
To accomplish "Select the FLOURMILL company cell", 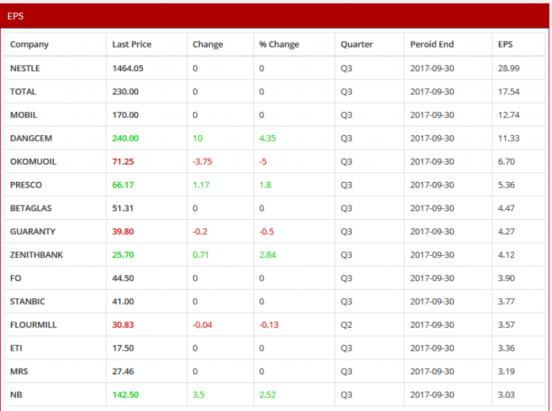I will pos(34,325).
